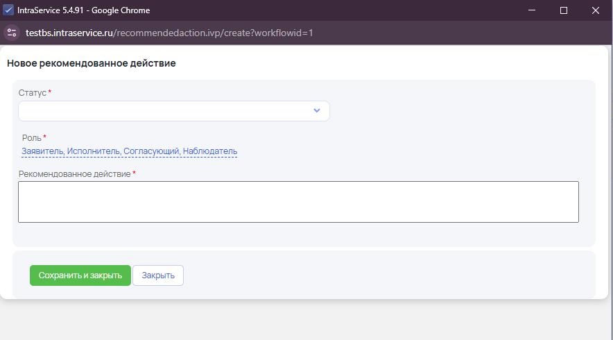Close the IntraService window with X
The image size is (613, 340).
596,10
